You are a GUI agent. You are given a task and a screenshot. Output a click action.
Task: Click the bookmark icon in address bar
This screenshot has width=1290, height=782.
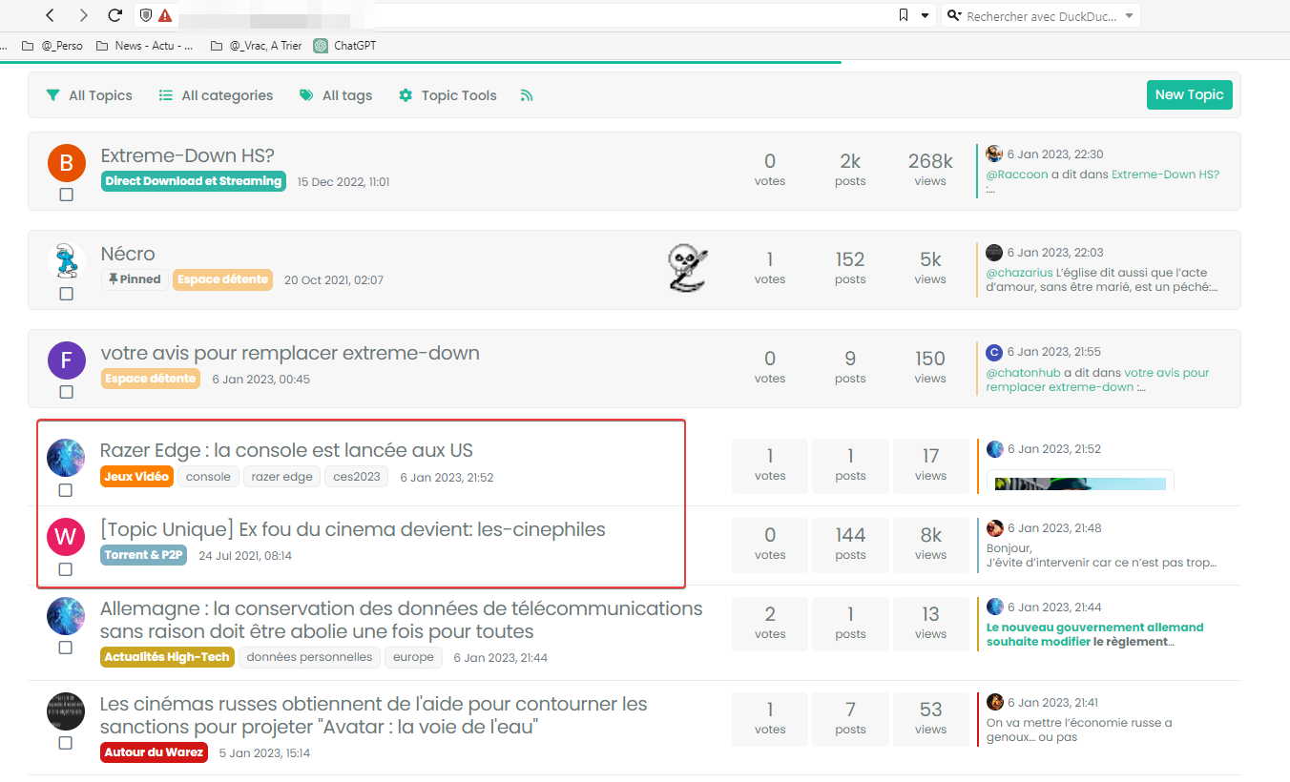coord(903,15)
